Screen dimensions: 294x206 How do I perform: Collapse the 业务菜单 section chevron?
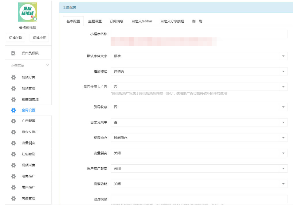[47, 65]
